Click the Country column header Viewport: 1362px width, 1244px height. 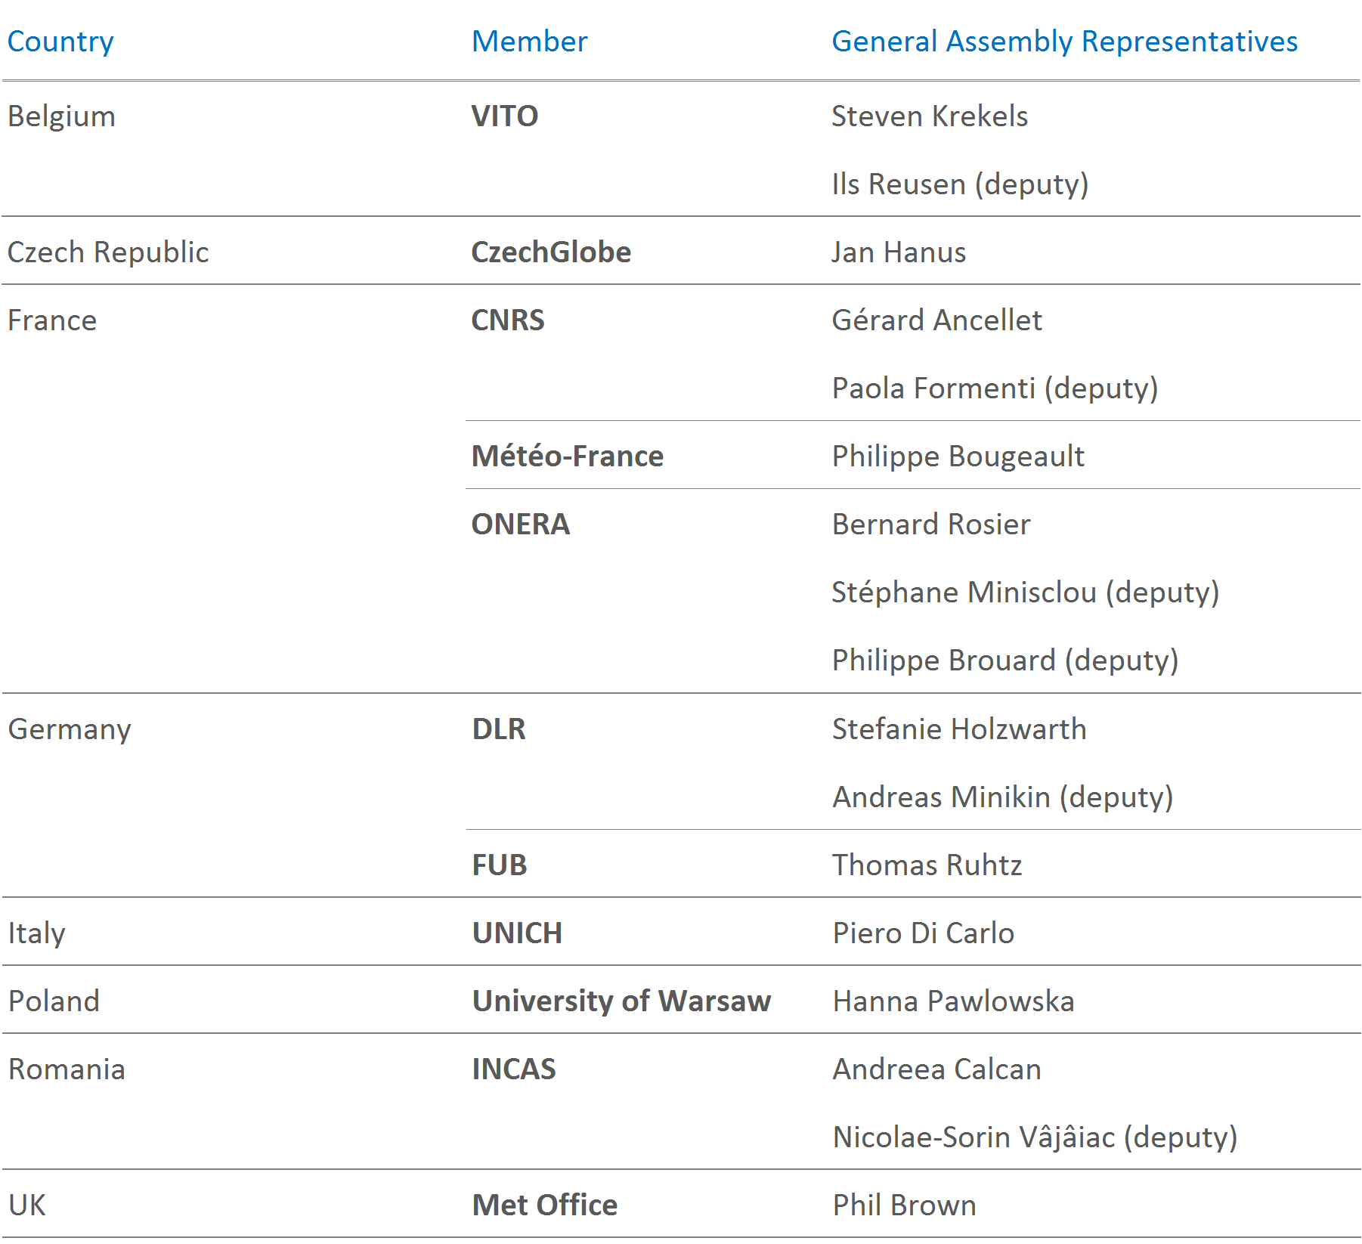(x=60, y=42)
